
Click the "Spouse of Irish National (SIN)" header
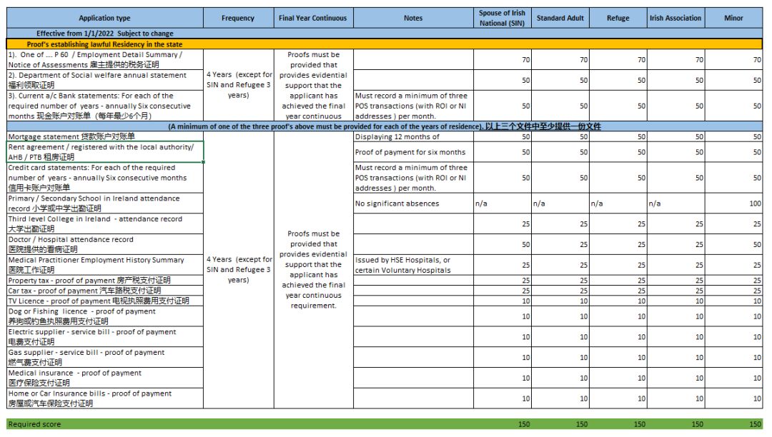(502, 19)
